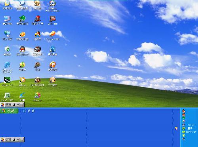Screen dimensions: 198x147
Task: Click the half-moon toggle on lower IME bar
Action: (x=14, y=139)
